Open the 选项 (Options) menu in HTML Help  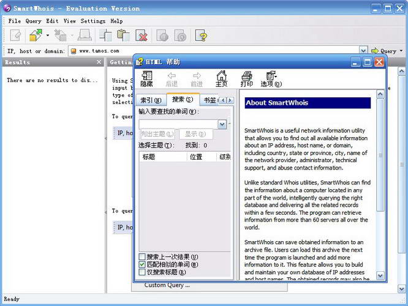[x=271, y=79]
